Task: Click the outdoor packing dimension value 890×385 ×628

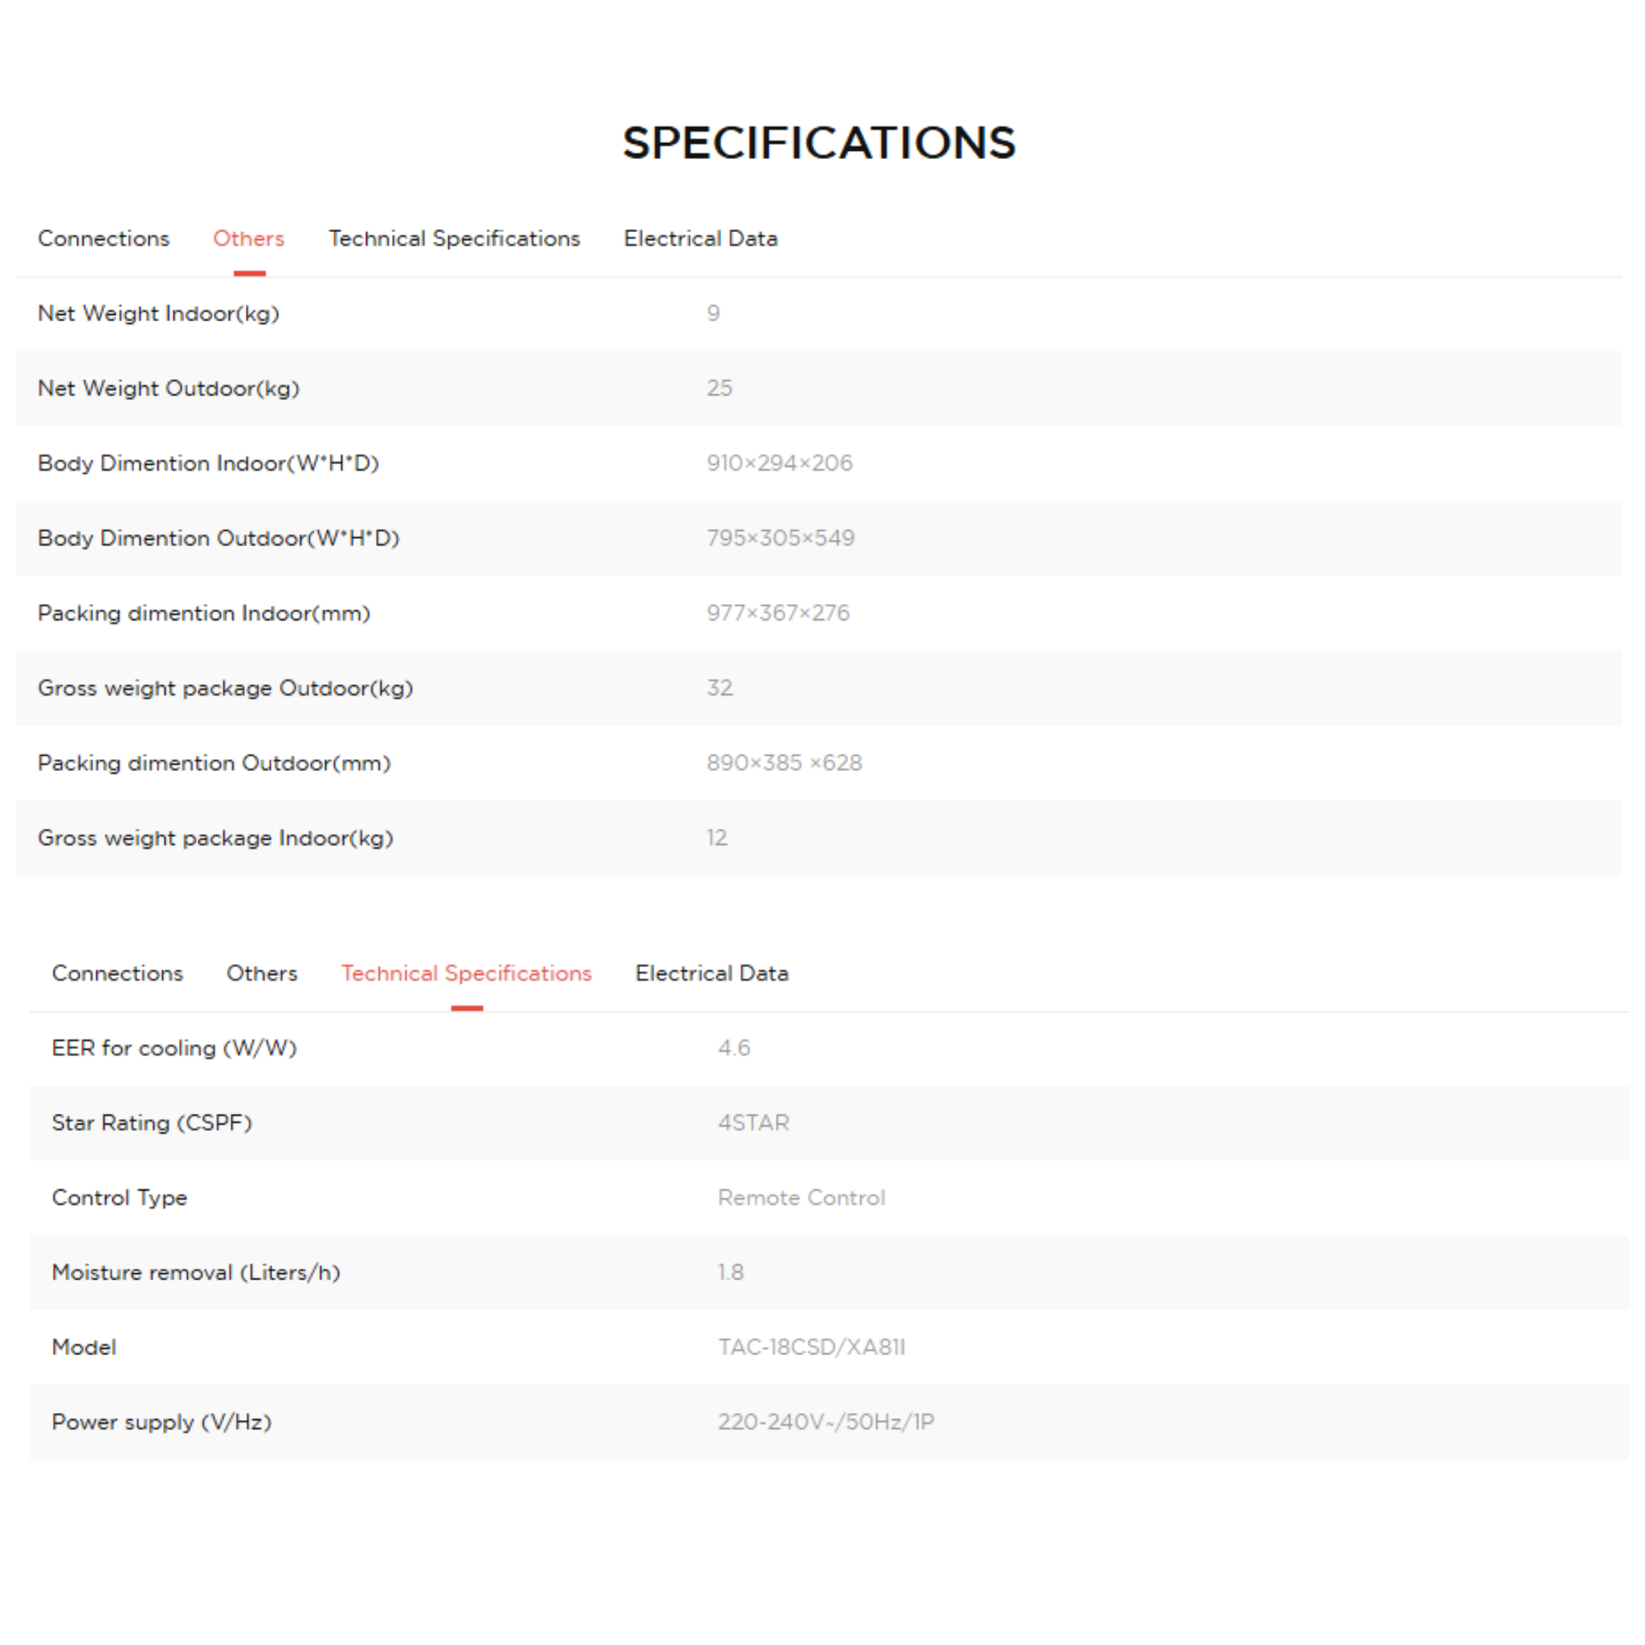Action: click(784, 763)
